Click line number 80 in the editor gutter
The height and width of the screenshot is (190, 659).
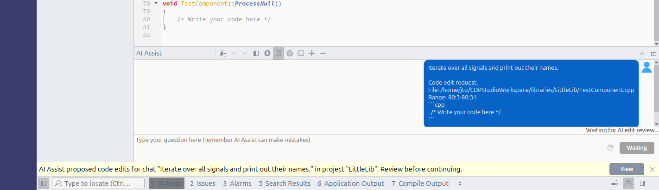(x=146, y=19)
